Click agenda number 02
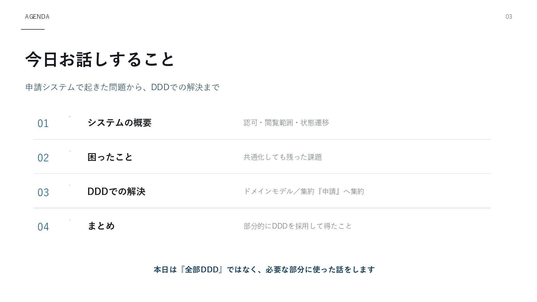Viewport: 537px width, 302px height. (43, 158)
